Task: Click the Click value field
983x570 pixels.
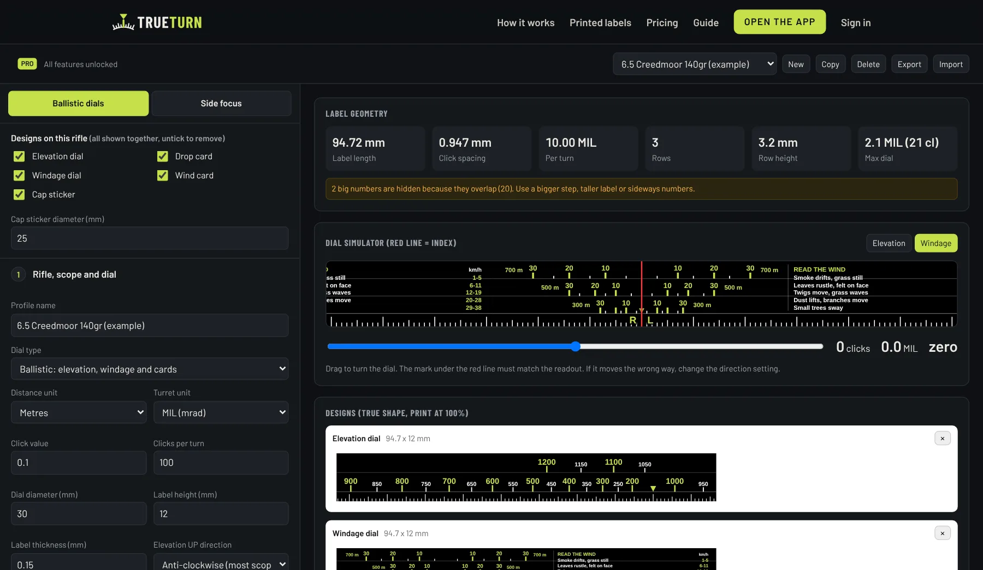Action: 79,463
